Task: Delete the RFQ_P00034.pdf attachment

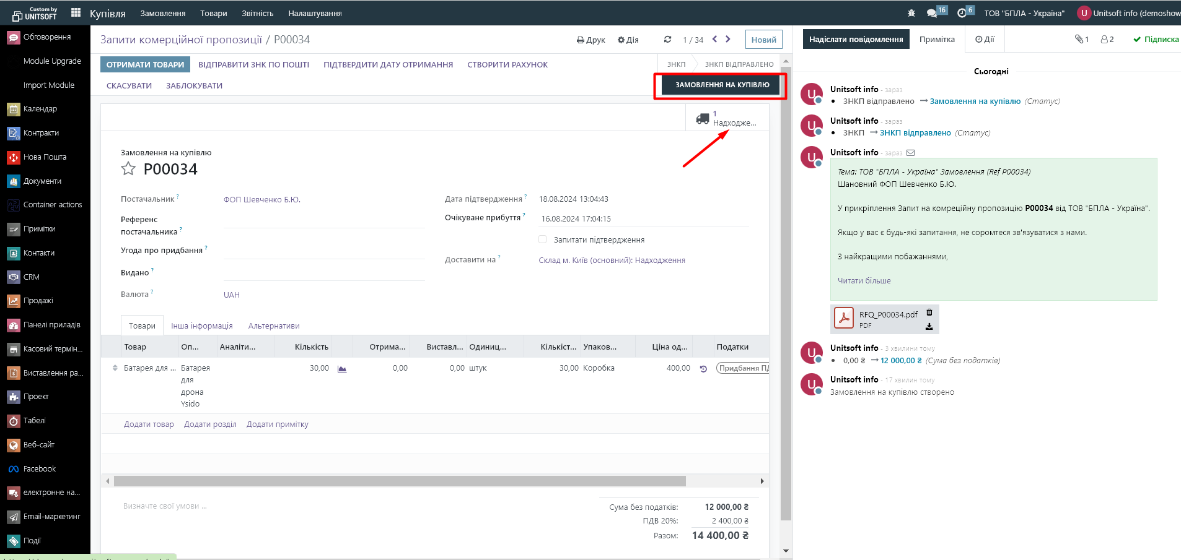Action: coord(929,312)
